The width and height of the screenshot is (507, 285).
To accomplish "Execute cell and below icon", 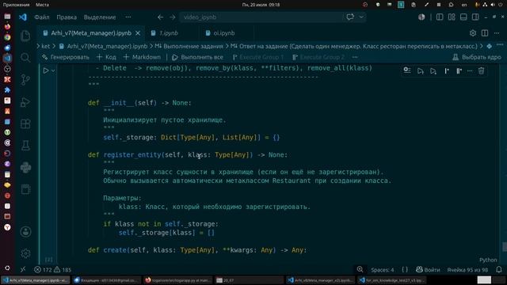I will [x=433, y=70].
